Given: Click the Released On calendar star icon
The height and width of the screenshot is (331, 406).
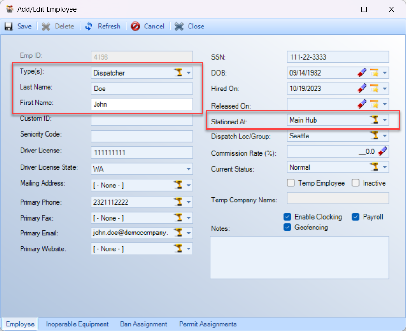Looking at the screenshot, I should click(x=374, y=104).
